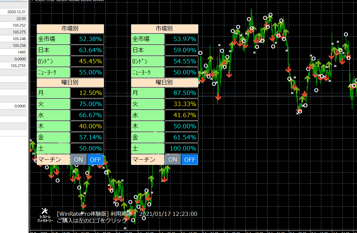Click the システレファクトリー logo icon
Screen dimensions: 357x233
click(45, 215)
